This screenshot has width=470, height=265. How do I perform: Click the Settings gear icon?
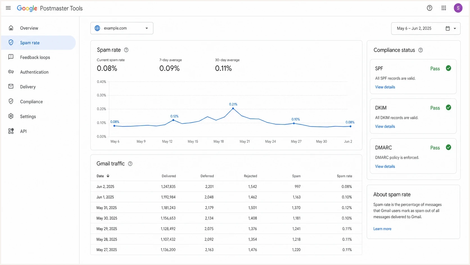pos(11,116)
